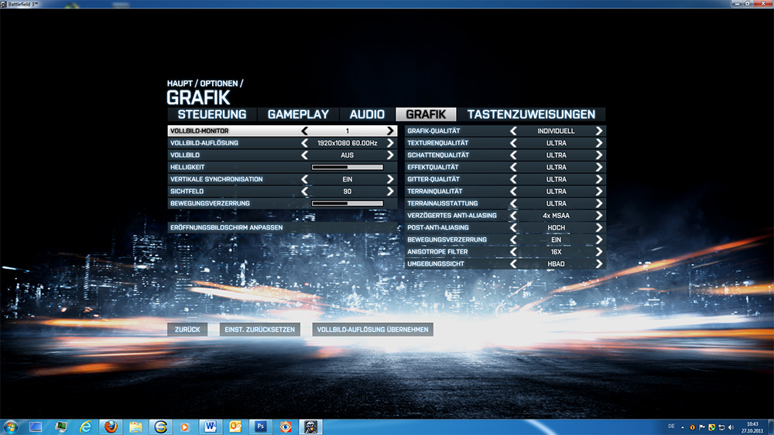Image resolution: width=774 pixels, height=435 pixels.
Task: Open the Action Center flag tray icon
Action: point(702,427)
